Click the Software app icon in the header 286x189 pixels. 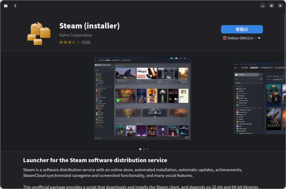coord(6,6)
